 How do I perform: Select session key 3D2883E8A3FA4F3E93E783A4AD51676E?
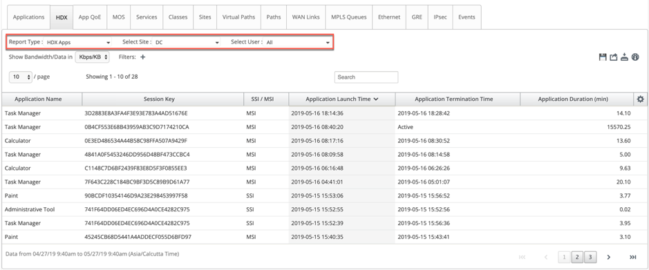(136, 113)
